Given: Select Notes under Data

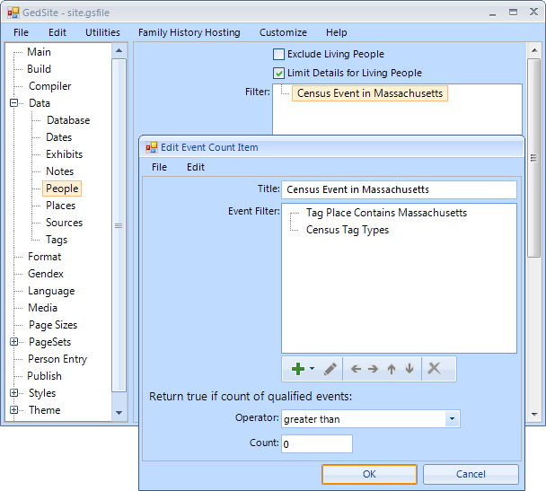Looking at the screenshot, I should 60,171.
